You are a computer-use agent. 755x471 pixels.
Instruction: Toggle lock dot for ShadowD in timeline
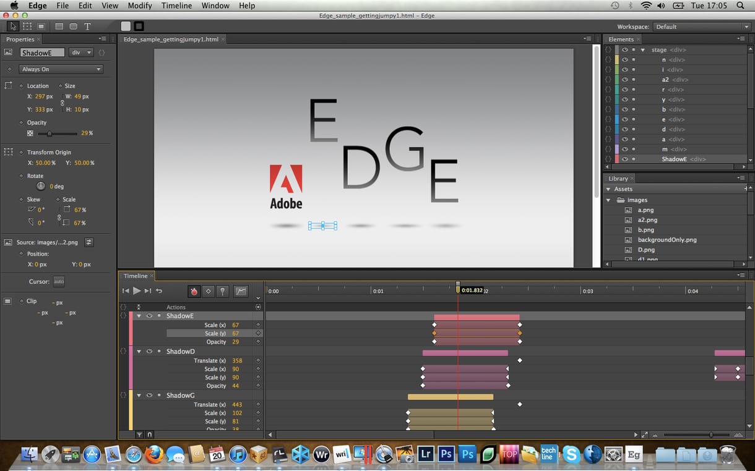(159, 351)
